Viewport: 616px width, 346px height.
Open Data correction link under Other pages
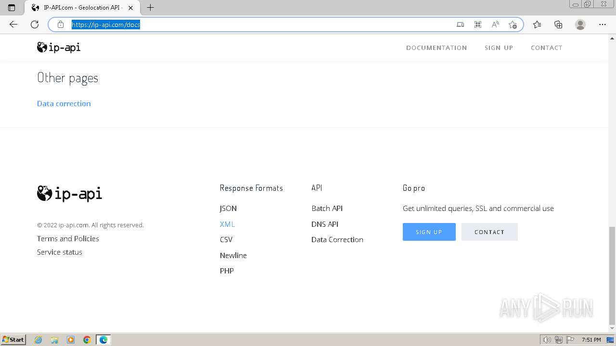point(64,103)
